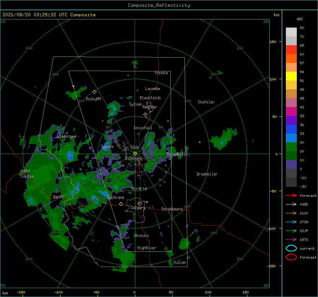Screen dimensions: 318x297
Task: Click the yellow diamond marker near RedDeer
Action: (x=146, y=115)
